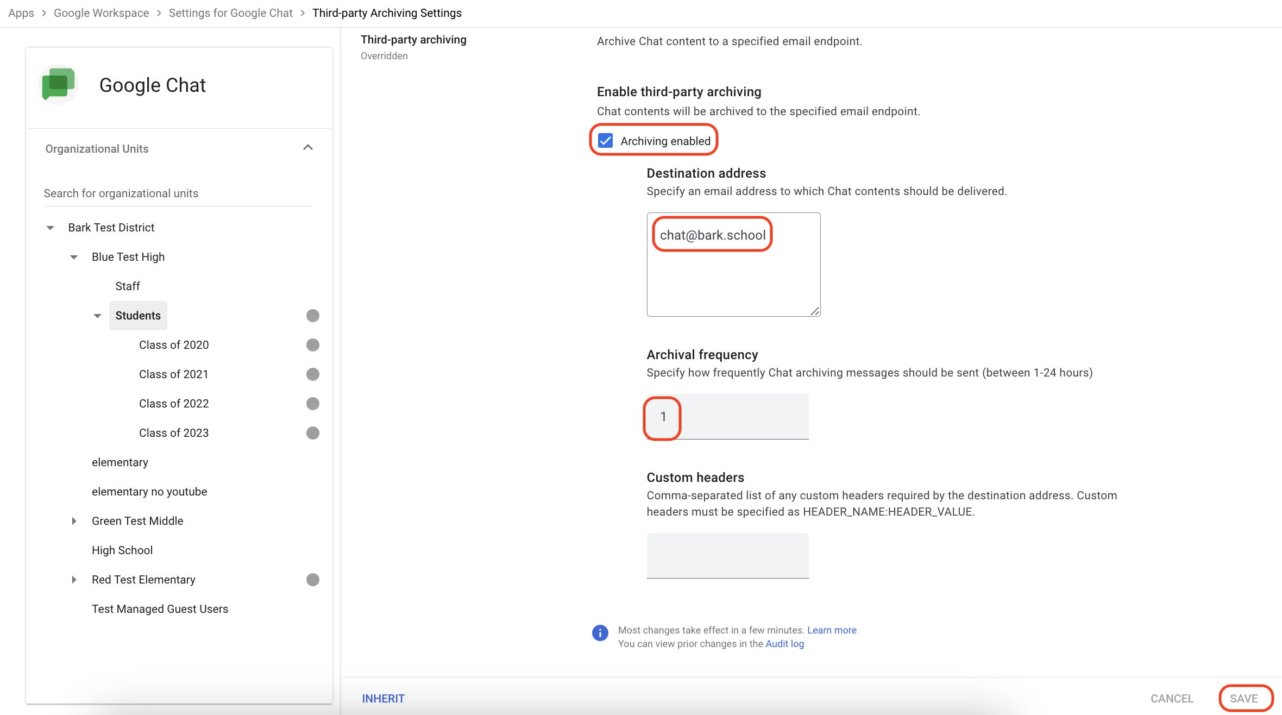Screen dimensions: 1282x715
Task: Click the CANCEL button
Action: click(1172, 699)
